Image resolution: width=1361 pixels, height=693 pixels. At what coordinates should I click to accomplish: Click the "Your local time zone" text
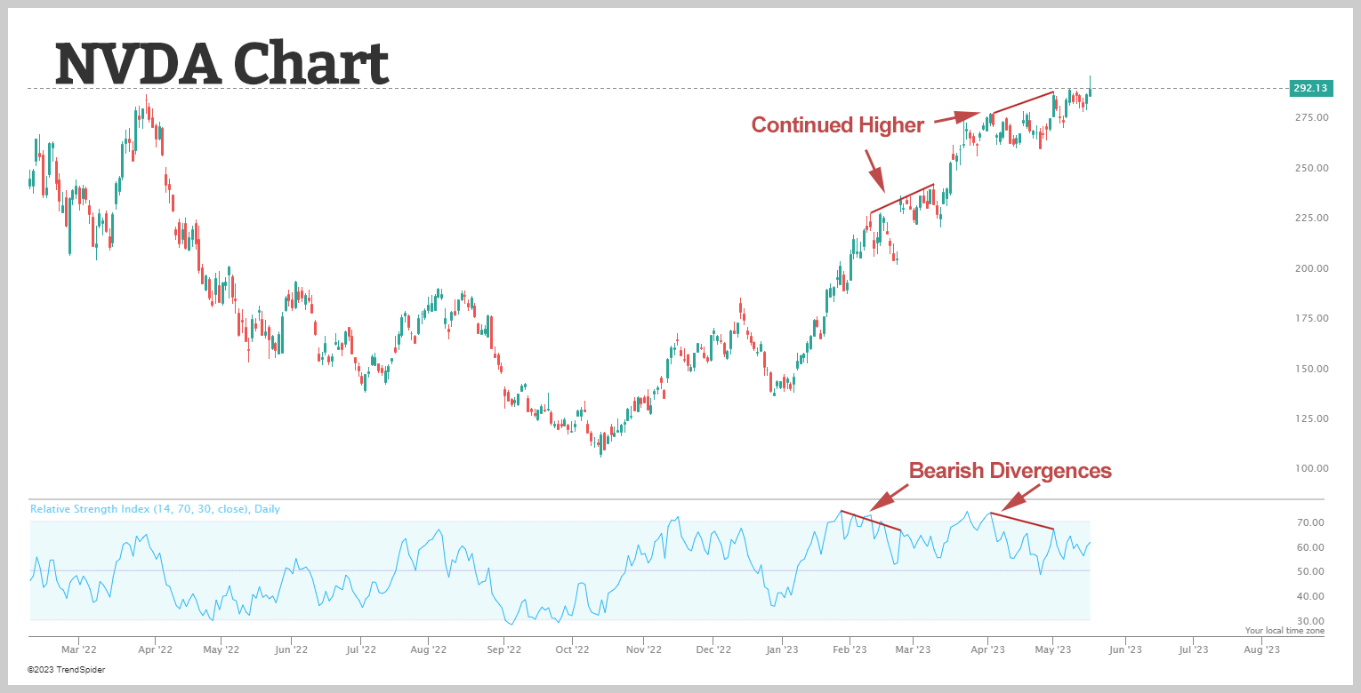[x=1284, y=631]
